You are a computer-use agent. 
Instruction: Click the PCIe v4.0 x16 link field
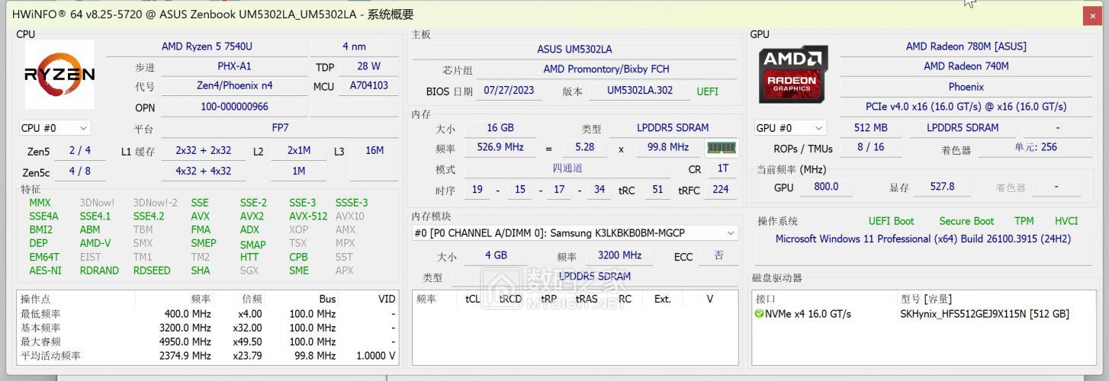coord(966,107)
